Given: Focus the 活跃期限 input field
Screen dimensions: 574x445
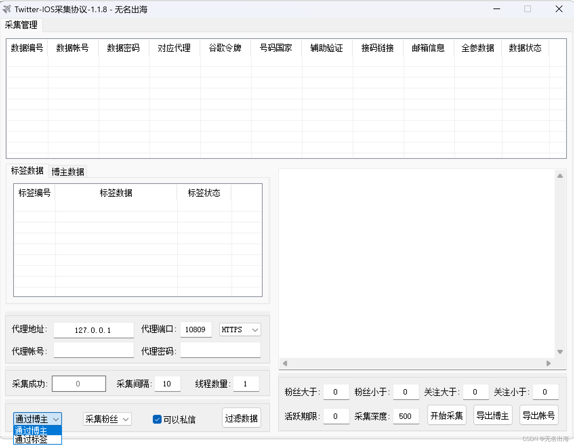Looking at the screenshot, I should coord(336,416).
